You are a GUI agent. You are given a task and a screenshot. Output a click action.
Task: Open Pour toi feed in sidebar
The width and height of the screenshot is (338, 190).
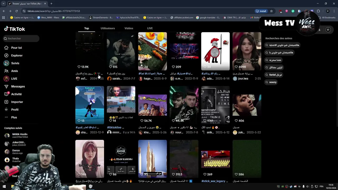[16, 48]
